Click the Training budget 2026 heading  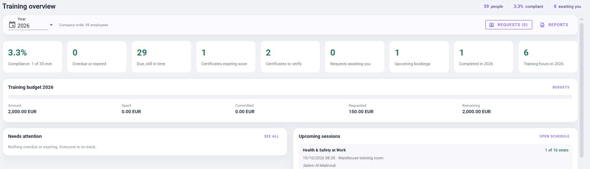(31, 87)
